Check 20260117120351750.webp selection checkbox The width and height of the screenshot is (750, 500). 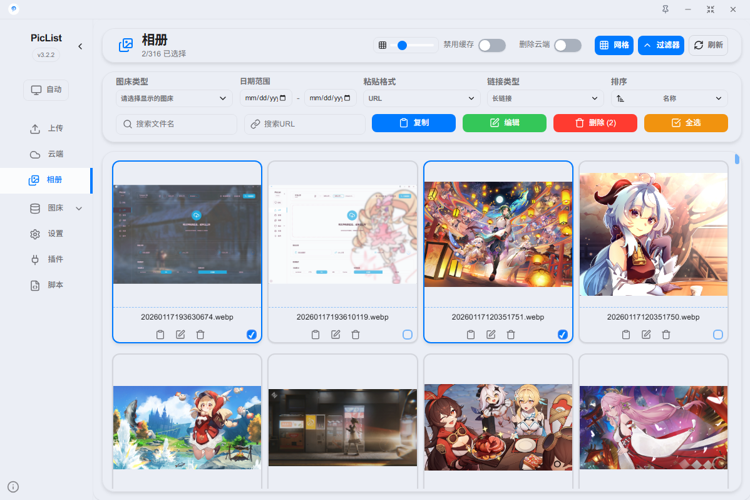tap(718, 335)
